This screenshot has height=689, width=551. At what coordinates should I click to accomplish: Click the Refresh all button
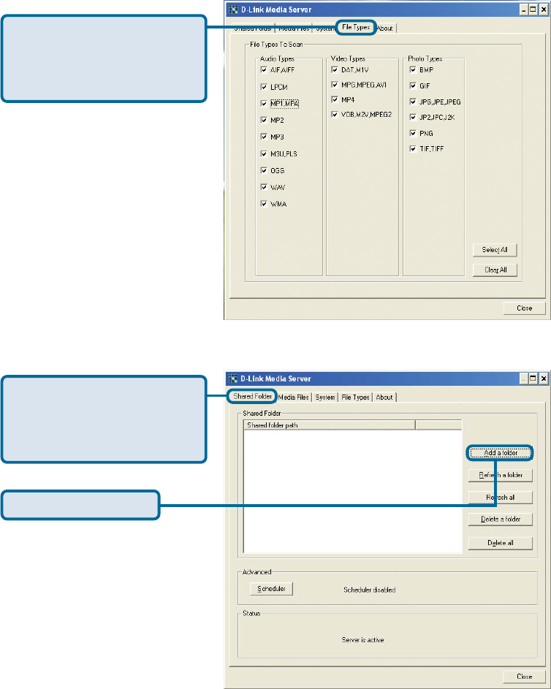pyautogui.click(x=501, y=498)
